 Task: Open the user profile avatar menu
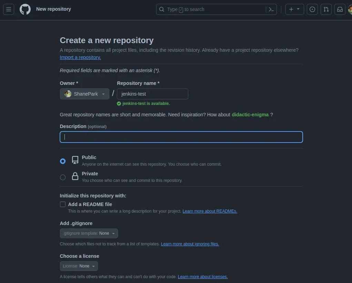point(350,9)
